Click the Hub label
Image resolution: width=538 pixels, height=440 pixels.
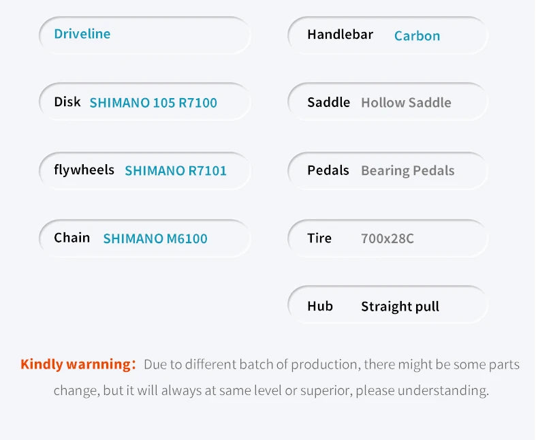319,307
